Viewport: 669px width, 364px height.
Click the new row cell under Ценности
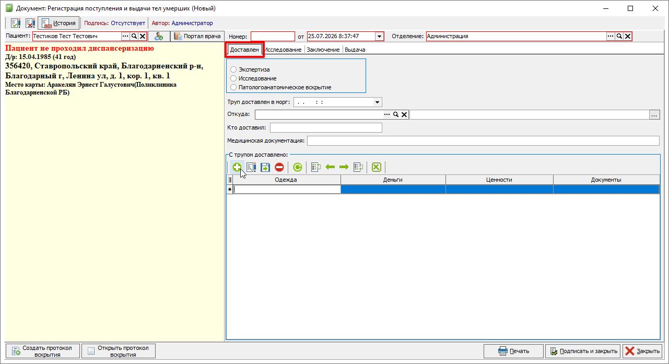[499, 190]
